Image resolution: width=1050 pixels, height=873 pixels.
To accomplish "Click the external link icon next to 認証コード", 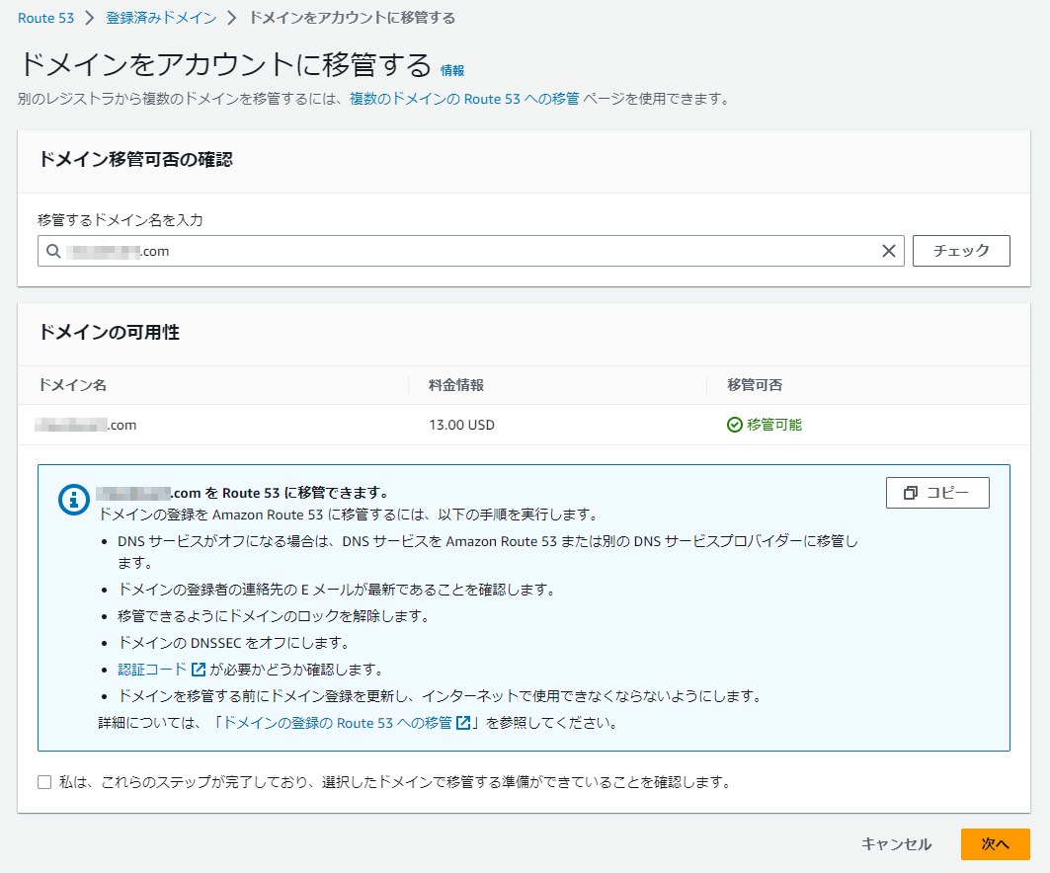I will pos(199,670).
